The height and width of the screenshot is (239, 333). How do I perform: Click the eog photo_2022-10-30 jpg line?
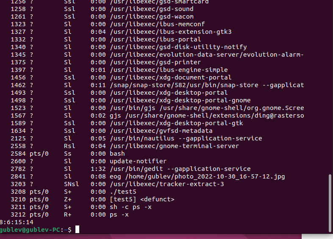click(197, 177)
